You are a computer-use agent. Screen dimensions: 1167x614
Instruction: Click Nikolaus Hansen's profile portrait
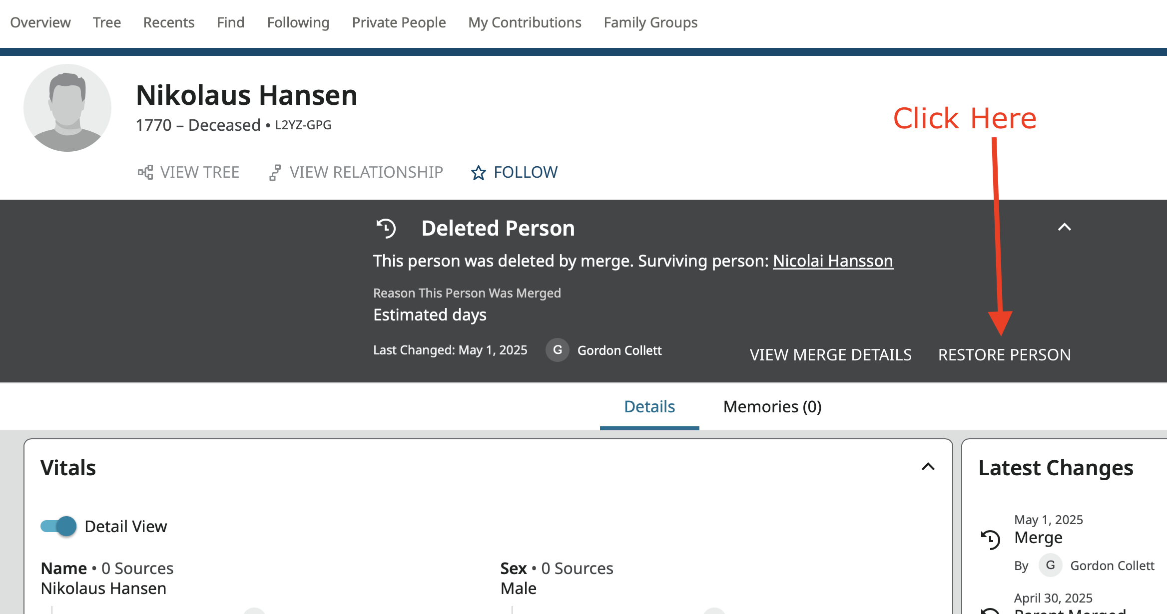[x=67, y=108]
